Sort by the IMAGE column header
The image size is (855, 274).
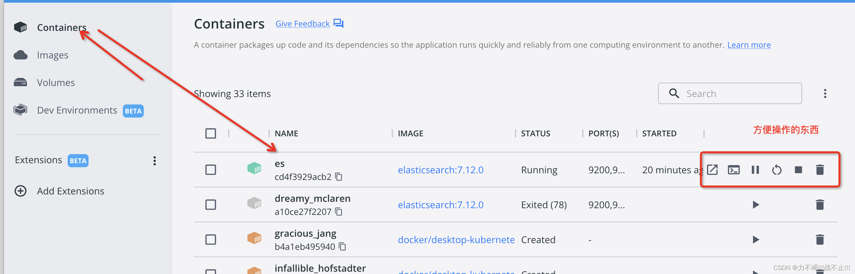point(411,134)
